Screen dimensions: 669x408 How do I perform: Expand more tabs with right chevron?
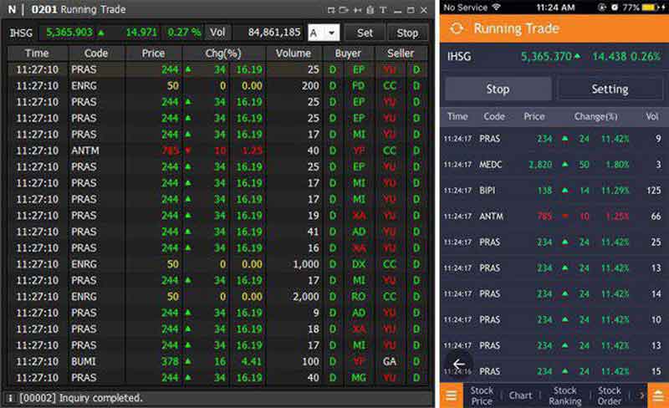(x=641, y=395)
